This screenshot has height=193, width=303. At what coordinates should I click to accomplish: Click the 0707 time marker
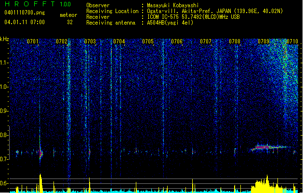(x=206, y=41)
